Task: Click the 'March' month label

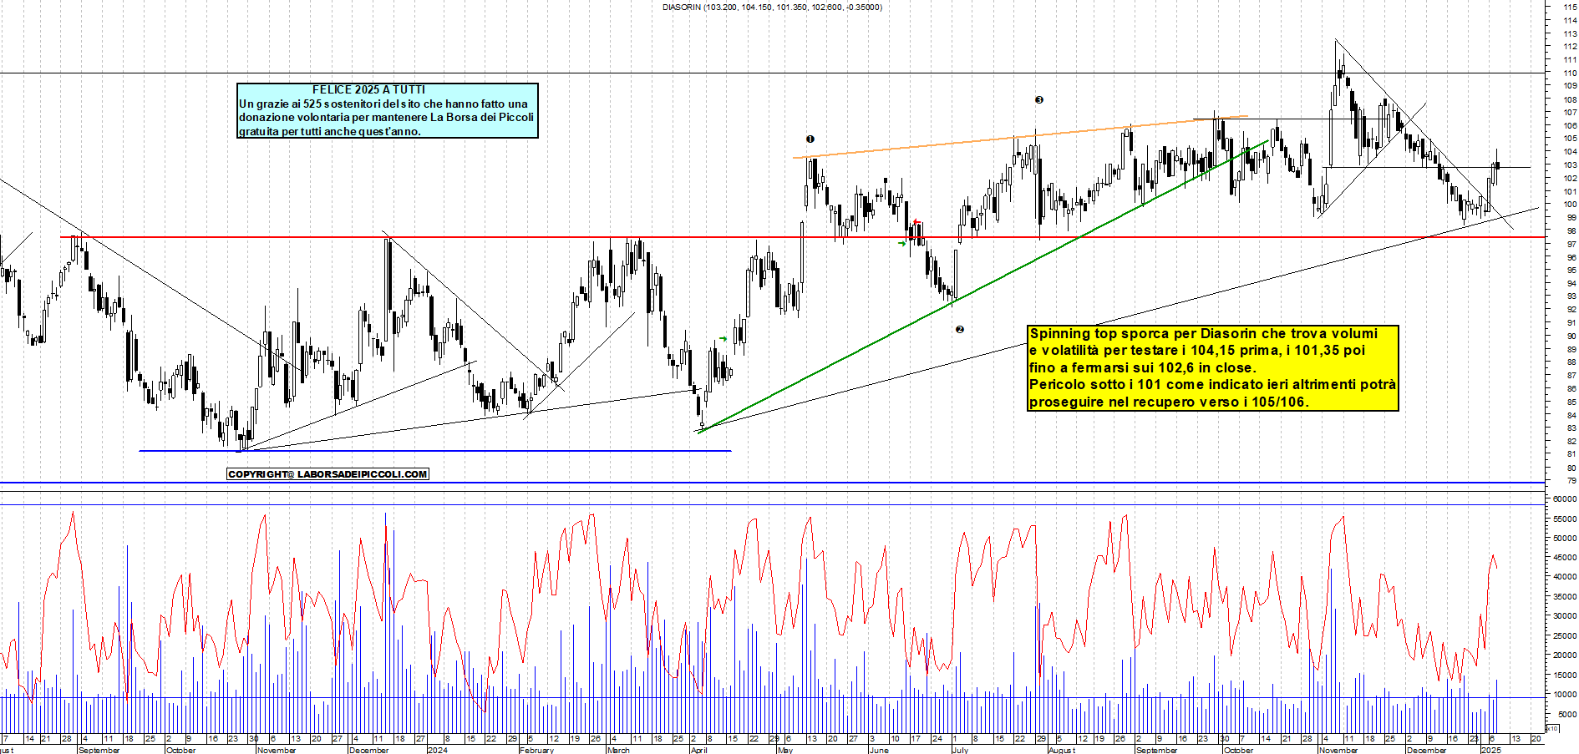Action: point(618,750)
